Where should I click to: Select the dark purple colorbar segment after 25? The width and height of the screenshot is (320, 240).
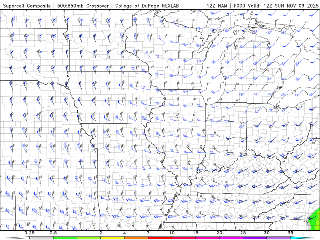click(255, 238)
